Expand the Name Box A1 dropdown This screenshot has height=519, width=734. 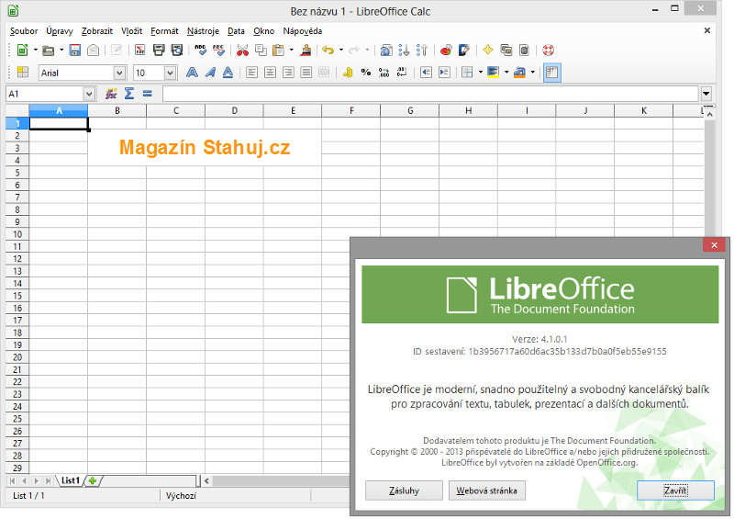pyautogui.click(x=89, y=94)
